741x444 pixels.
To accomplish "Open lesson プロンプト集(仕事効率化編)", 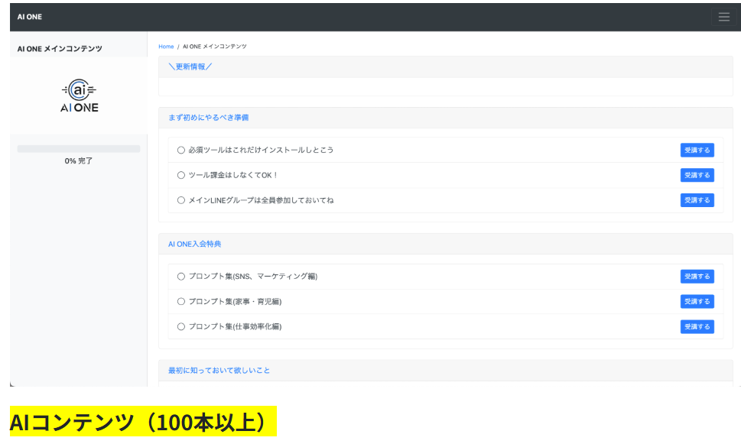I will (235, 326).
